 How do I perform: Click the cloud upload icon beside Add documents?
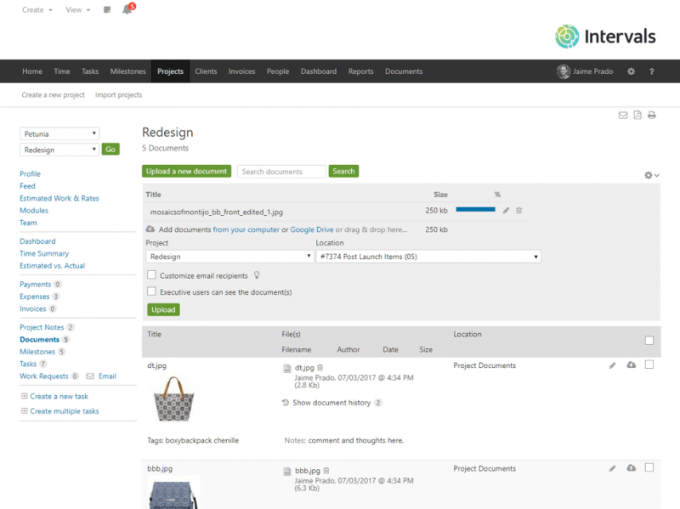coord(150,229)
